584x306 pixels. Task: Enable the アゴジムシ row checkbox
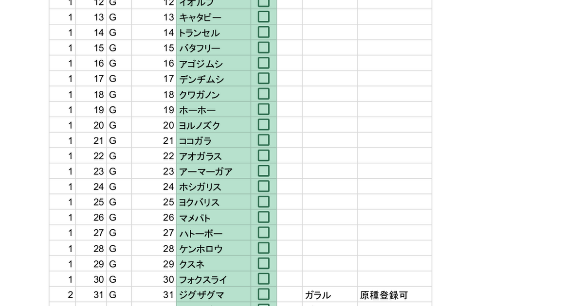tap(263, 63)
